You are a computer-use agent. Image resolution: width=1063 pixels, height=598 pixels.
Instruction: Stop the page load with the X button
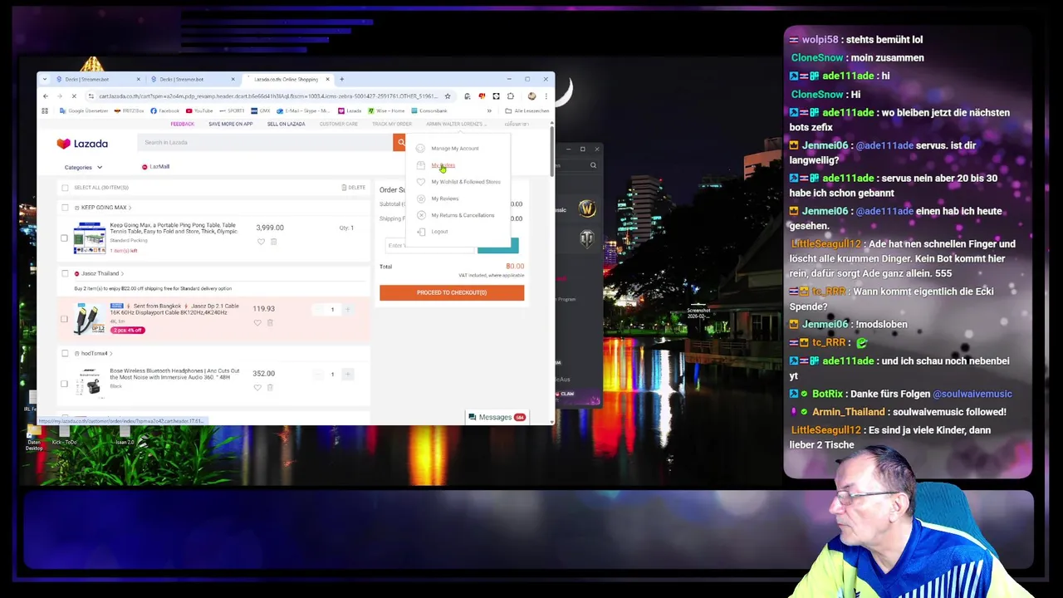pos(74,96)
